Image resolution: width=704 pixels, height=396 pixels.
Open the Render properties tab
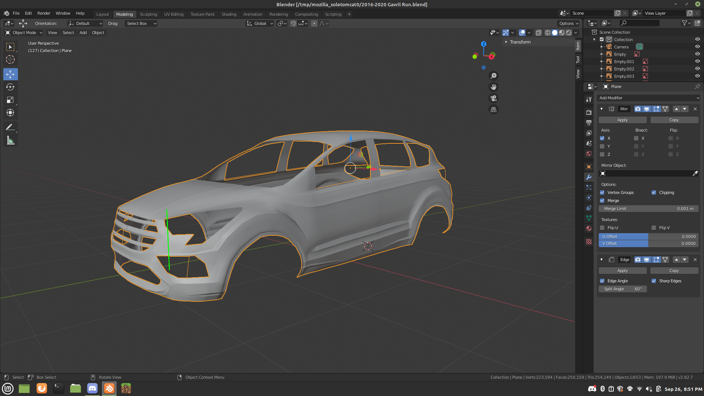(589, 113)
